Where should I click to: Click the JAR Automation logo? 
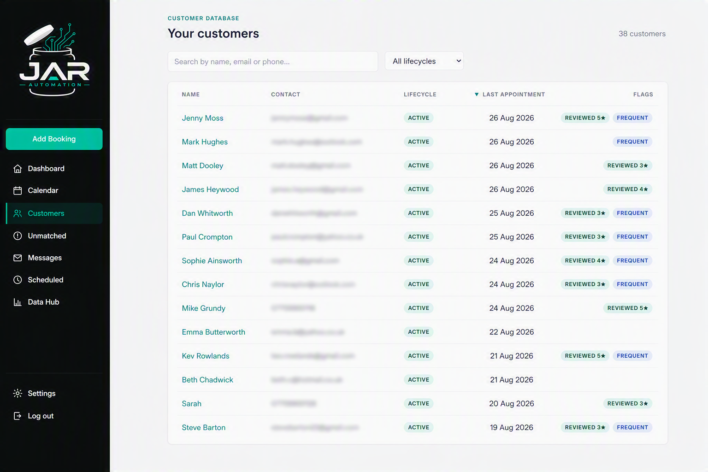[x=54, y=60]
